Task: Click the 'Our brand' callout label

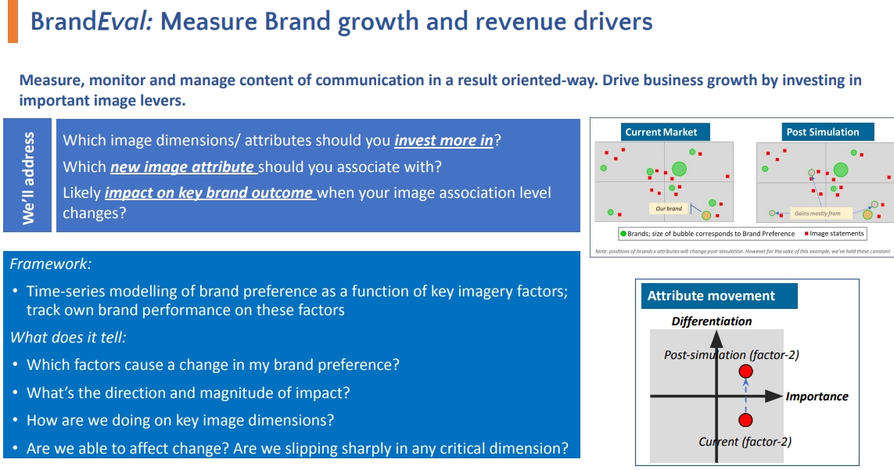Action: 669,209
